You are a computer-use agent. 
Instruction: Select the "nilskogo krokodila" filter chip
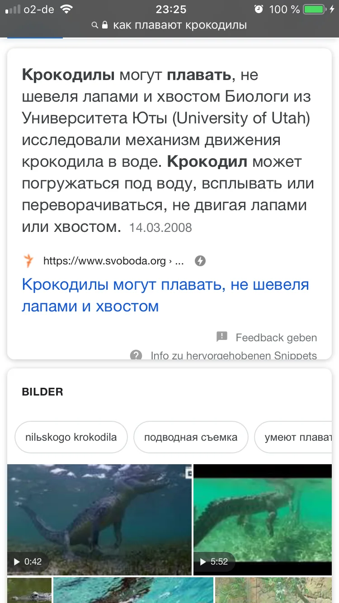coord(71,437)
